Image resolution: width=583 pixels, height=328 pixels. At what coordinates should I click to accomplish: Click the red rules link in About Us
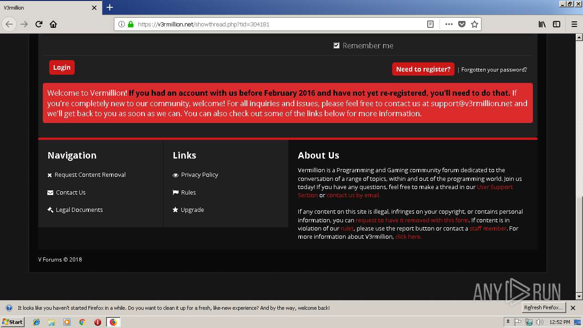click(x=347, y=228)
